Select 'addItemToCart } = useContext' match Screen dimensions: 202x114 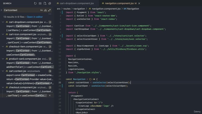pyautogui.click(x=30, y=67)
